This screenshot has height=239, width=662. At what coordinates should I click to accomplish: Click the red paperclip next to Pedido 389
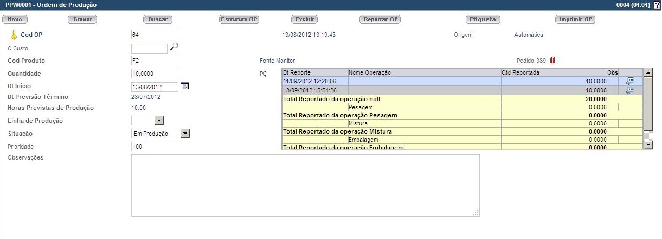click(x=552, y=61)
